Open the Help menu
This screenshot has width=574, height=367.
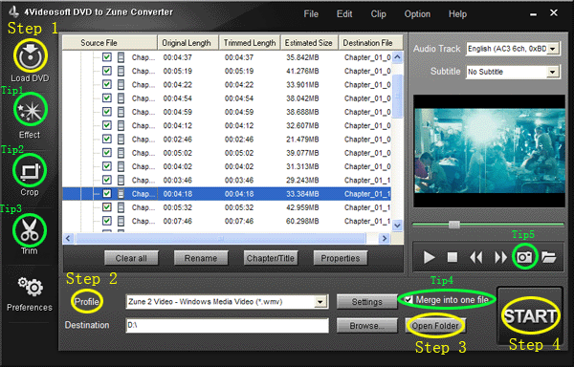click(x=457, y=14)
